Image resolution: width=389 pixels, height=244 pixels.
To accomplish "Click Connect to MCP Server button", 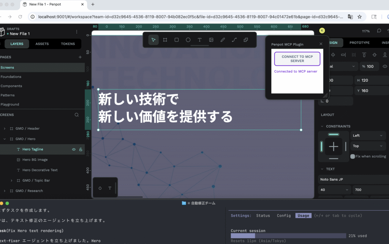I will (x=297, y=59).
